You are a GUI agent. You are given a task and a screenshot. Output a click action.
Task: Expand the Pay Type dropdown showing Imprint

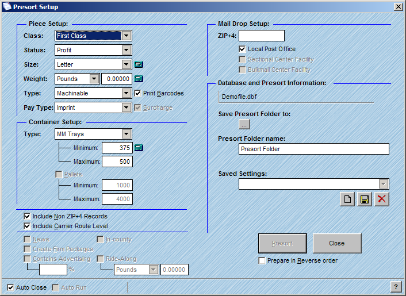coord(127,107)
